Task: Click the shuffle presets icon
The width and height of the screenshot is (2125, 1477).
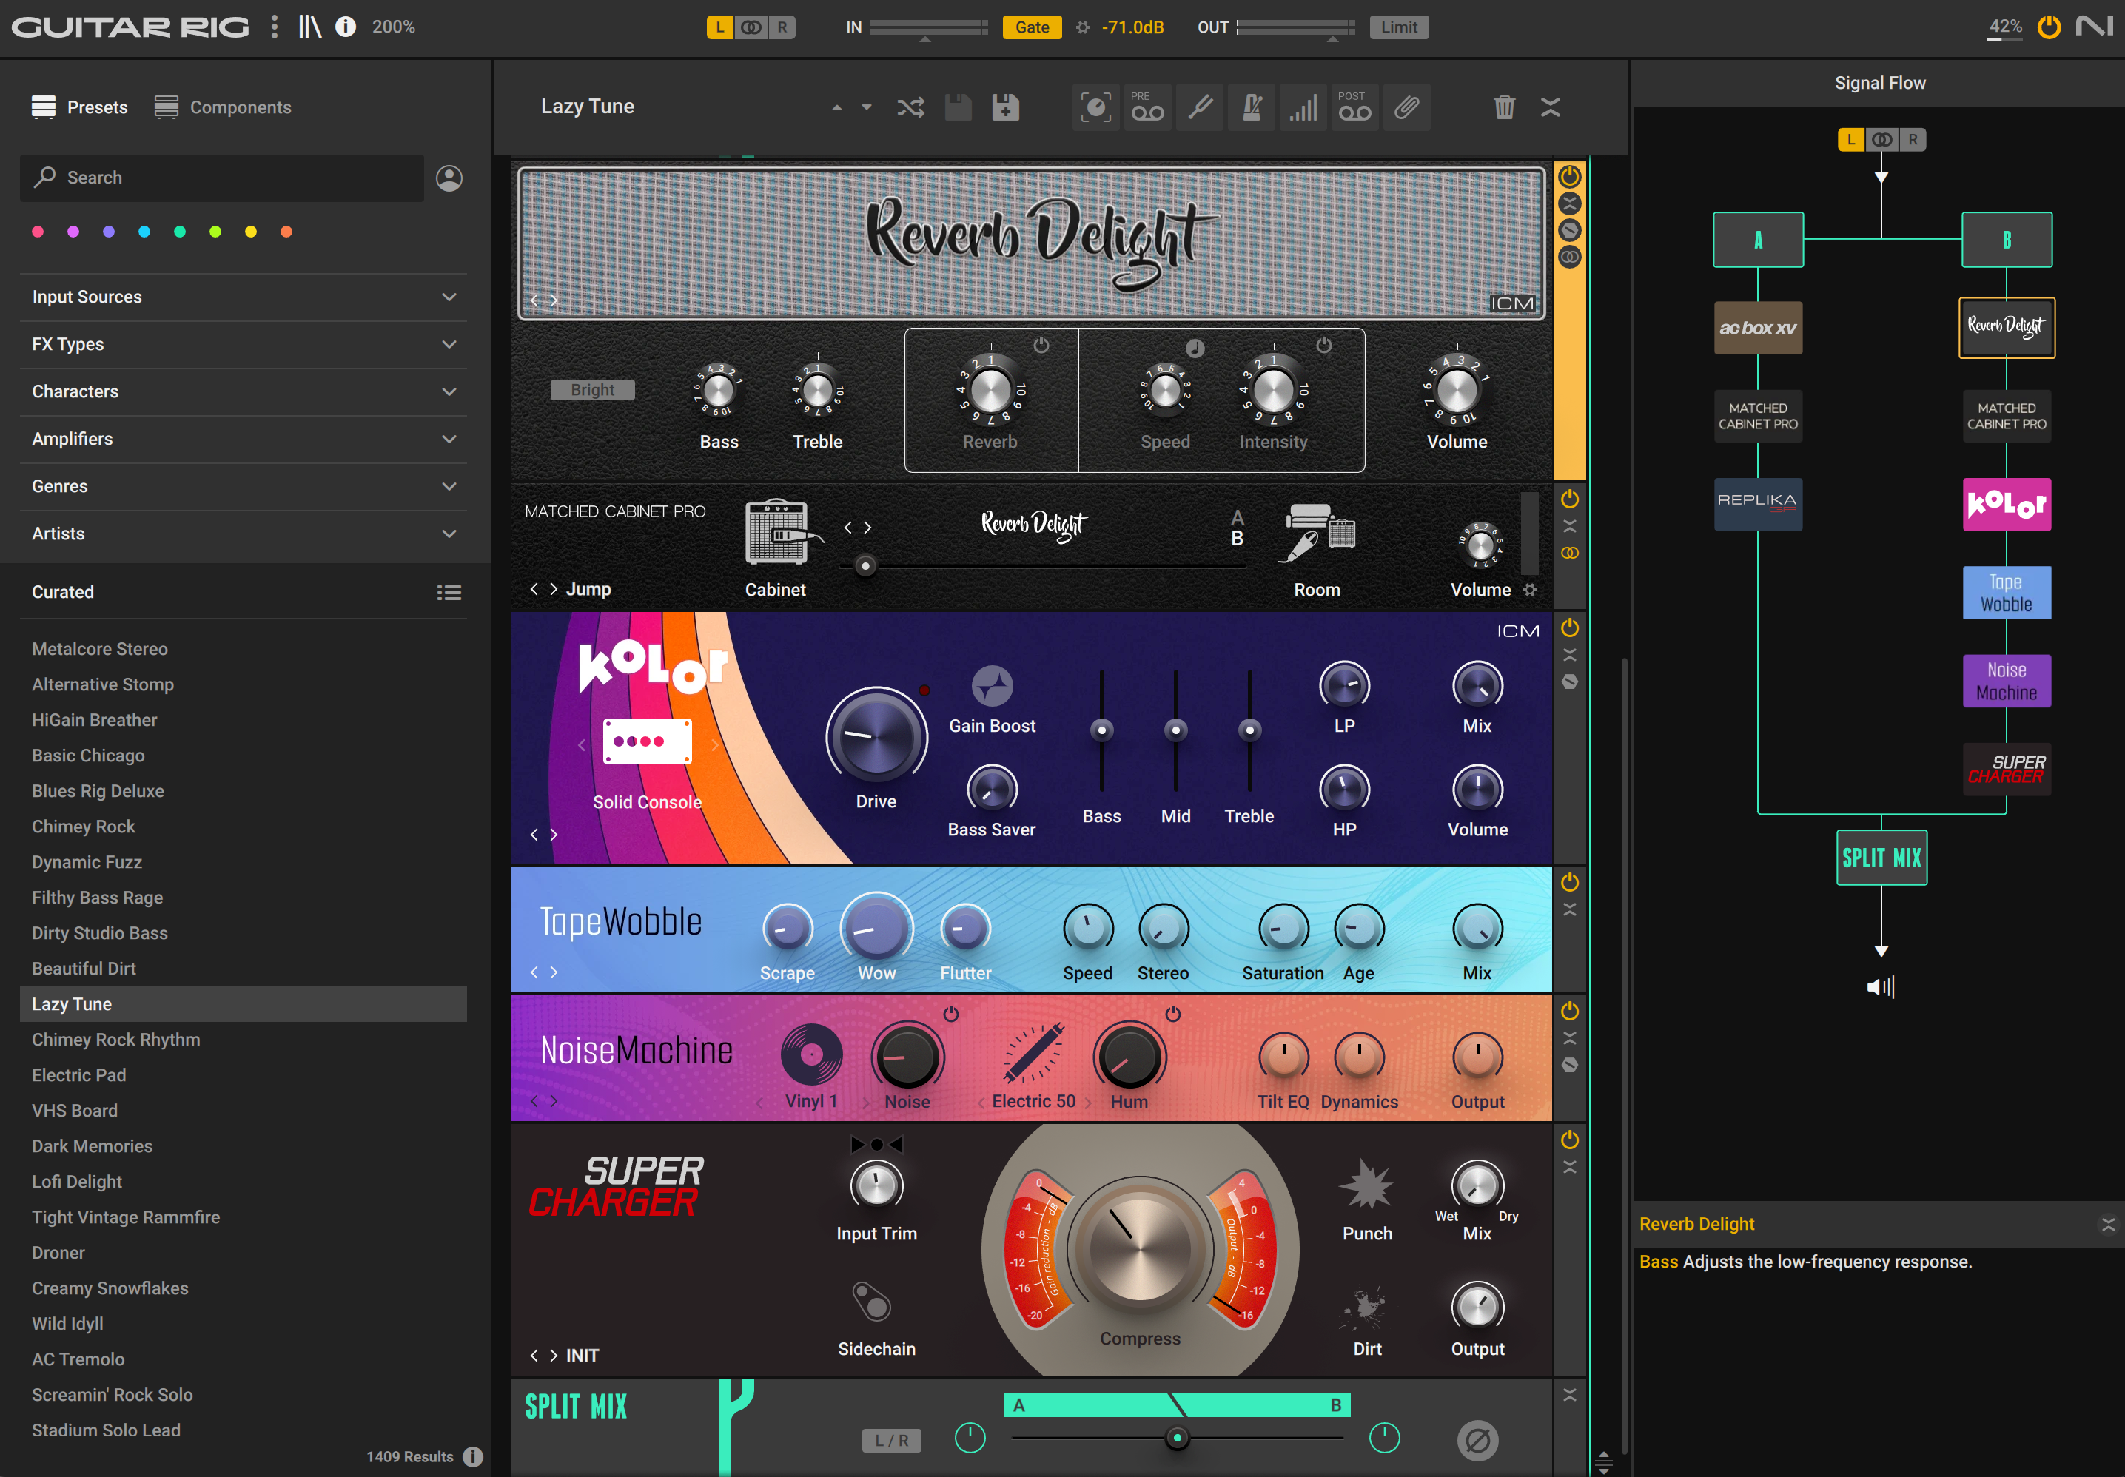Action: [x=910, y=107]
